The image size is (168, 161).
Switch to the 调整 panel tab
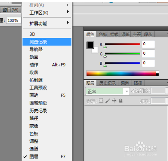(x=125, y=34)
